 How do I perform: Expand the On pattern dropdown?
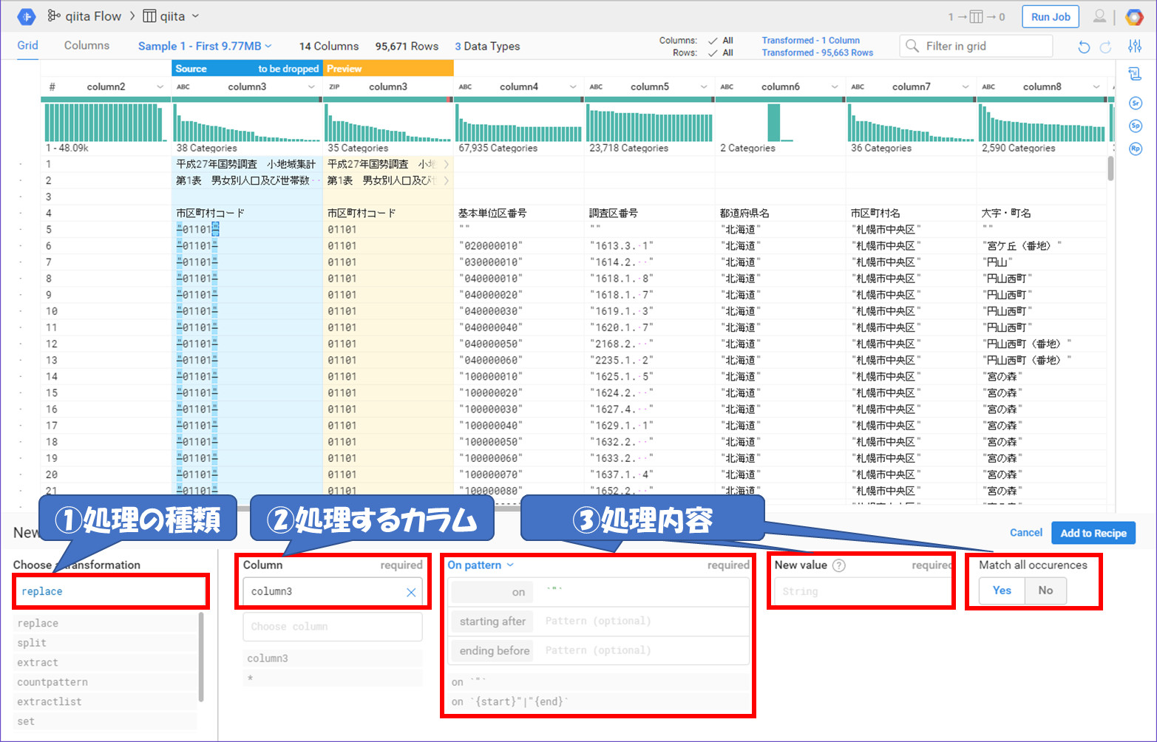(481, 565)
